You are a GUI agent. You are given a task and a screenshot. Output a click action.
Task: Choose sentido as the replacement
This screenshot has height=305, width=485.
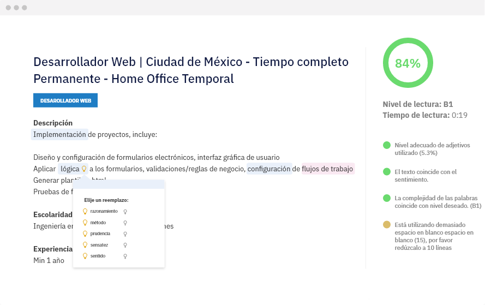click(98, 256)
